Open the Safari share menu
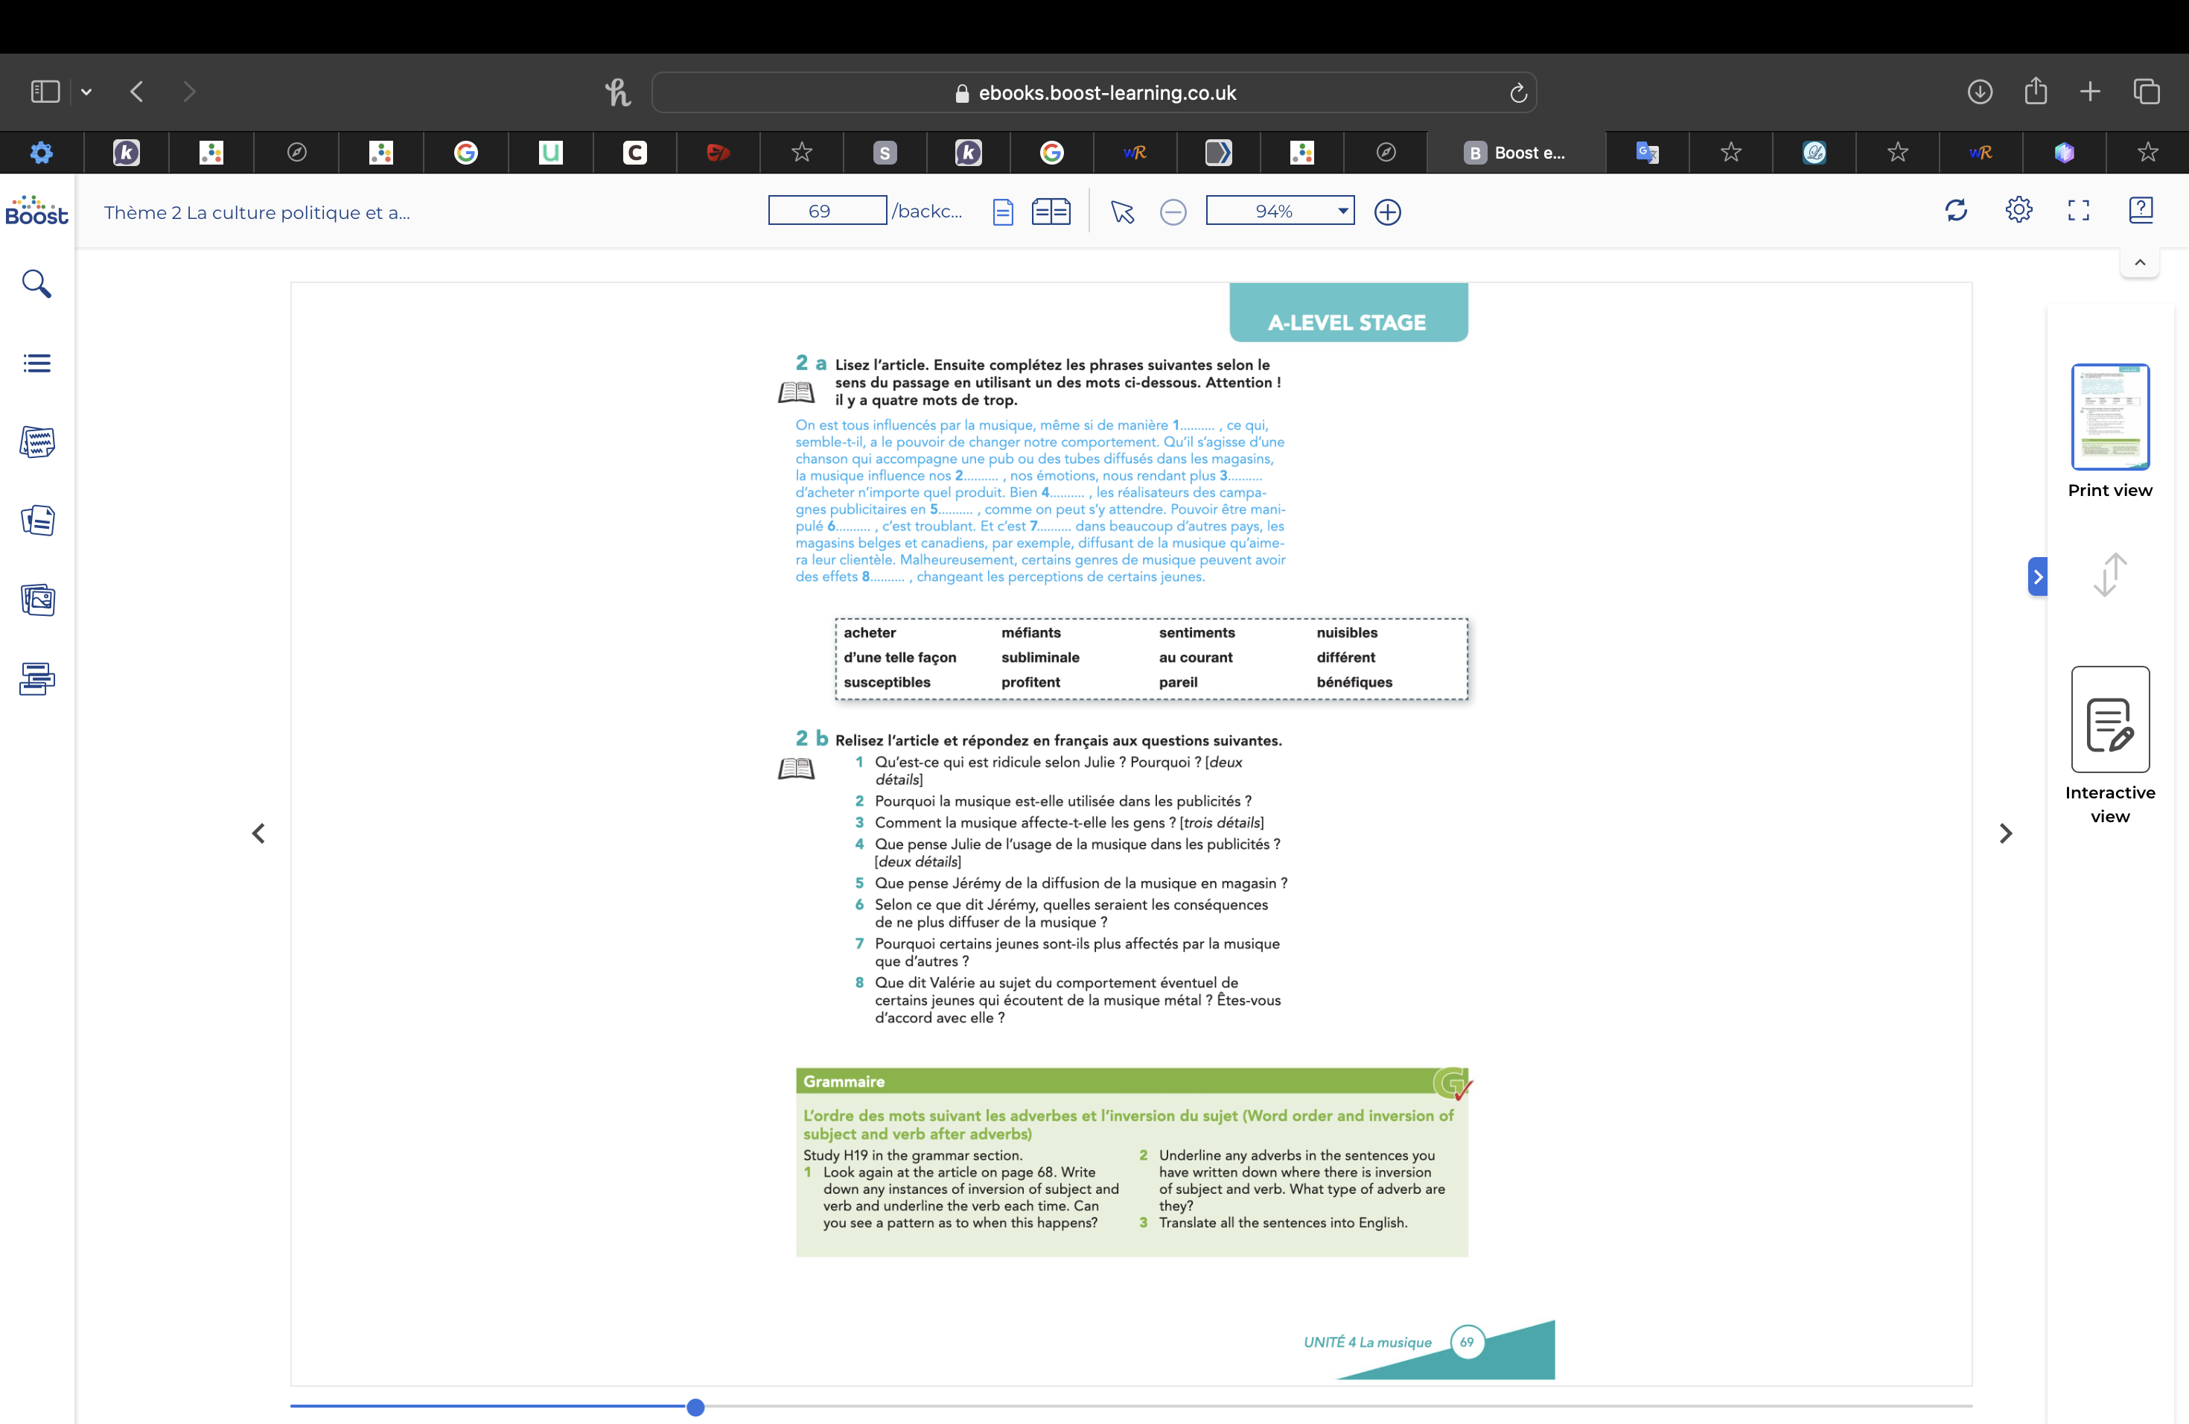The width and height of the screenshot is (2189, 1424). [2036, 91]
